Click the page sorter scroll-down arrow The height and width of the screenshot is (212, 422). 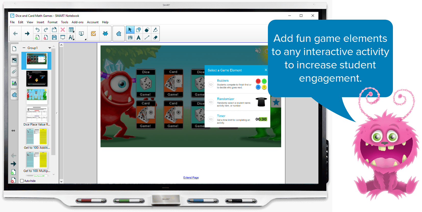(54, 174)
